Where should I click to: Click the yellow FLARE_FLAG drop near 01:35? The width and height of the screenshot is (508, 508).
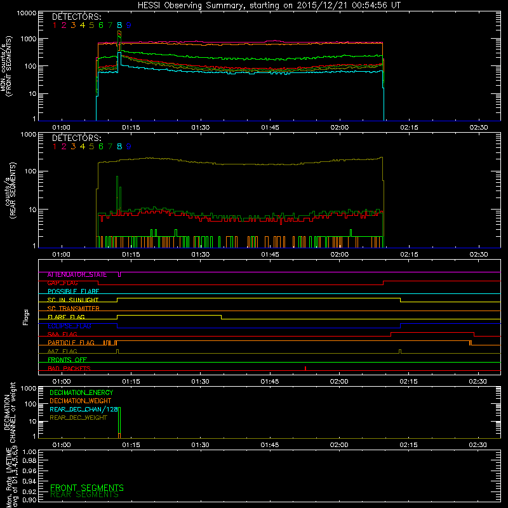tap(221, 317)
